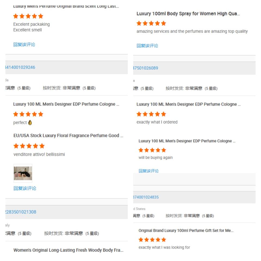The height and width of the screenshot is (261, 261).
Task: Open "Original Brand Luxury 100ml Perfume Gift Set" product
Action: (186, 231)
